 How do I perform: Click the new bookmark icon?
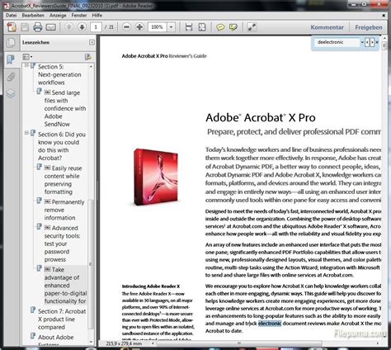pyautogui.click(x=88, y=57)
